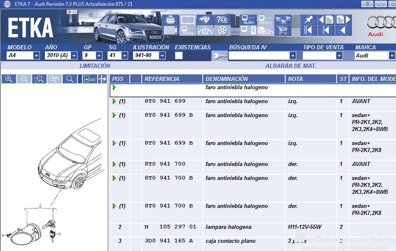This screenshot has width=396, height=251.
Task: Select part number N 105 297 01
Action: click(x=171, y=227)
